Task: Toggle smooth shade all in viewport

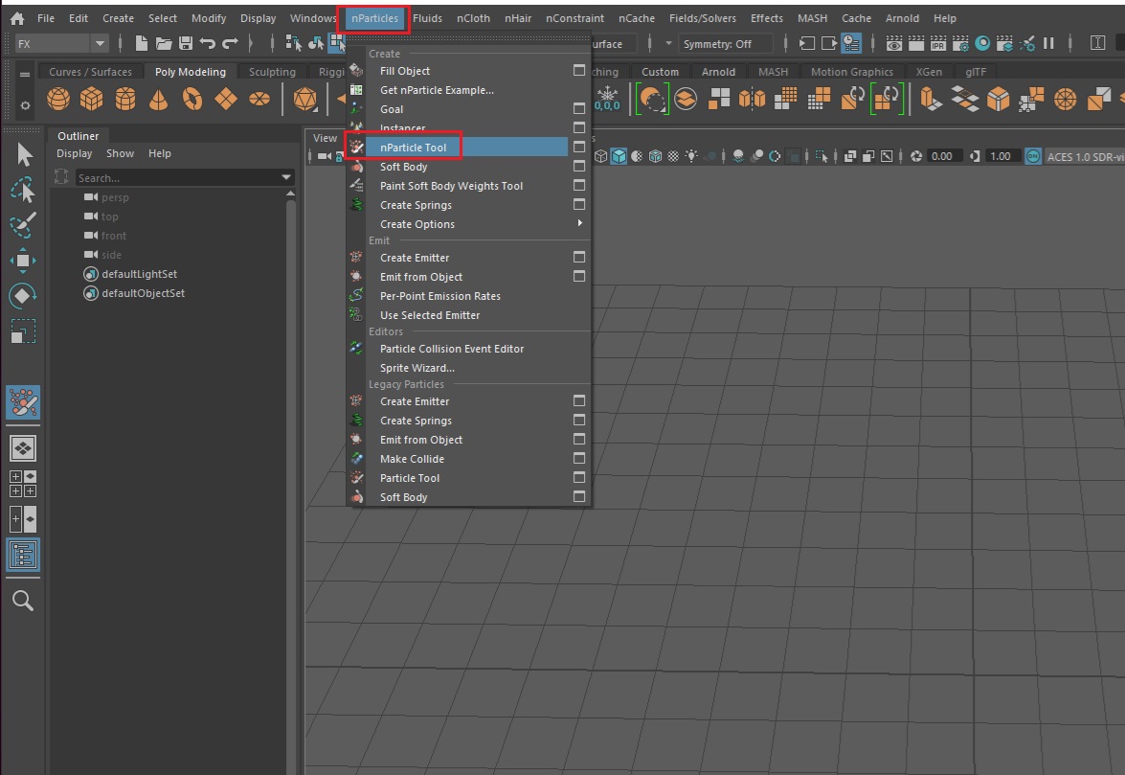Action: click(619, 156)
